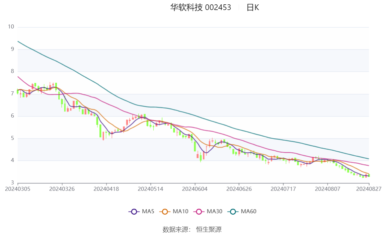384x234 pixels.
Task: Click y-axis value 6
Action: [x=12, y=116]
